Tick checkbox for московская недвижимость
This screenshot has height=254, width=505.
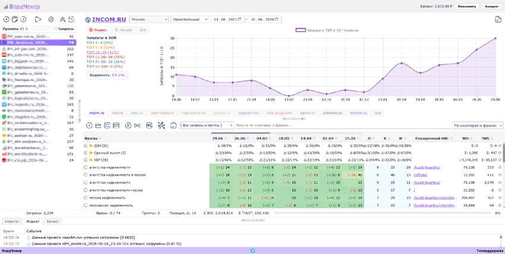86,205
